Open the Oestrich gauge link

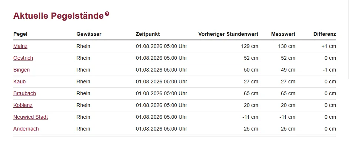coord(23,58)
